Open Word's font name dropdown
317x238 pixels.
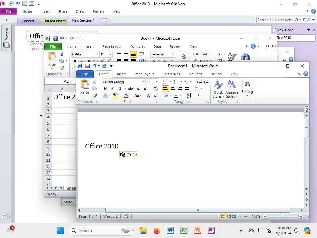tap(144, 82)
